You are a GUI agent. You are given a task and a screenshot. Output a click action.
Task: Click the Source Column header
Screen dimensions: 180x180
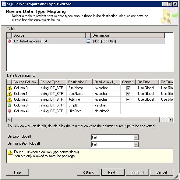tap(25, 82)
